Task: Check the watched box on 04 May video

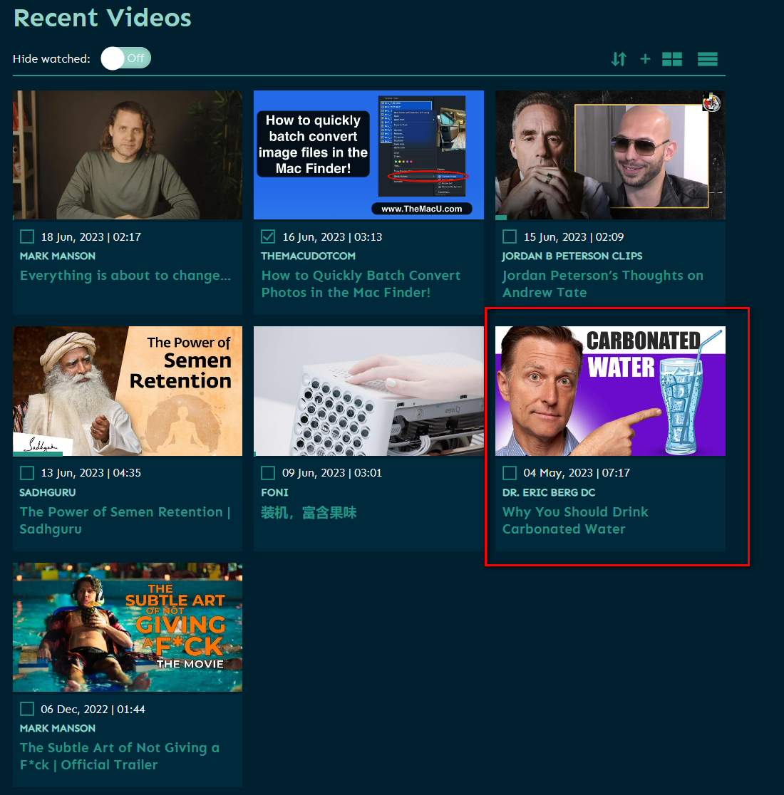Action: pyautogui.click(x=510, y=473)
